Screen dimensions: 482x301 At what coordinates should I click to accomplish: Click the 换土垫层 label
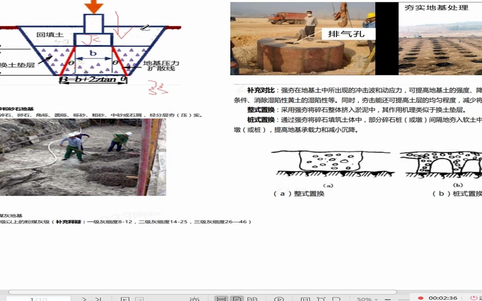coord(17,65)
